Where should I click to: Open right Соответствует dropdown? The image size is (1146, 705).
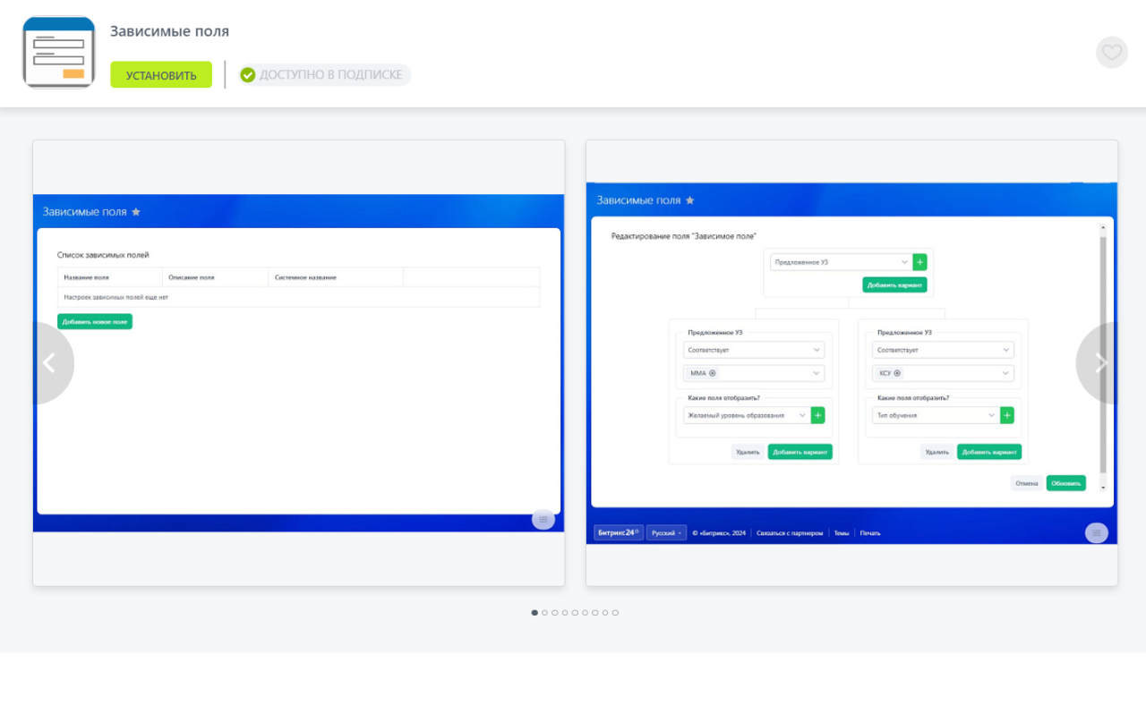(x=944, y=350)
